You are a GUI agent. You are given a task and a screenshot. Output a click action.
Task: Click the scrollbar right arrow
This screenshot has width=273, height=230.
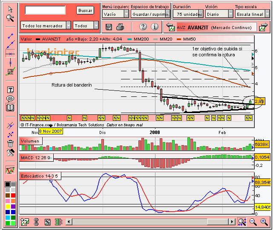click(232, 222)
